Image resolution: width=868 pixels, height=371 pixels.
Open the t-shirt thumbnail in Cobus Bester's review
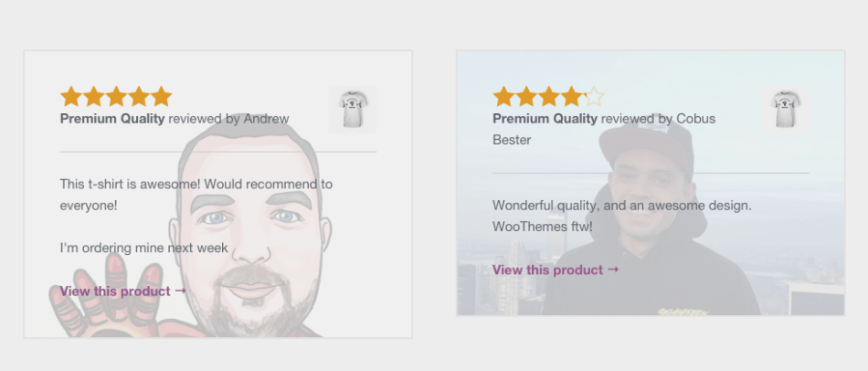785,110
